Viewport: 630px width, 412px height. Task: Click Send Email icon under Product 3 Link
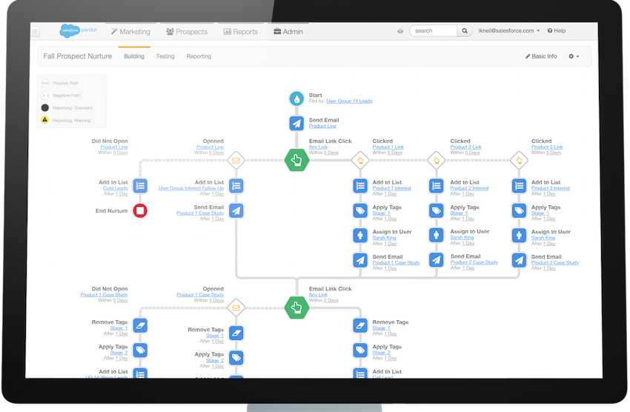(519, 260)
